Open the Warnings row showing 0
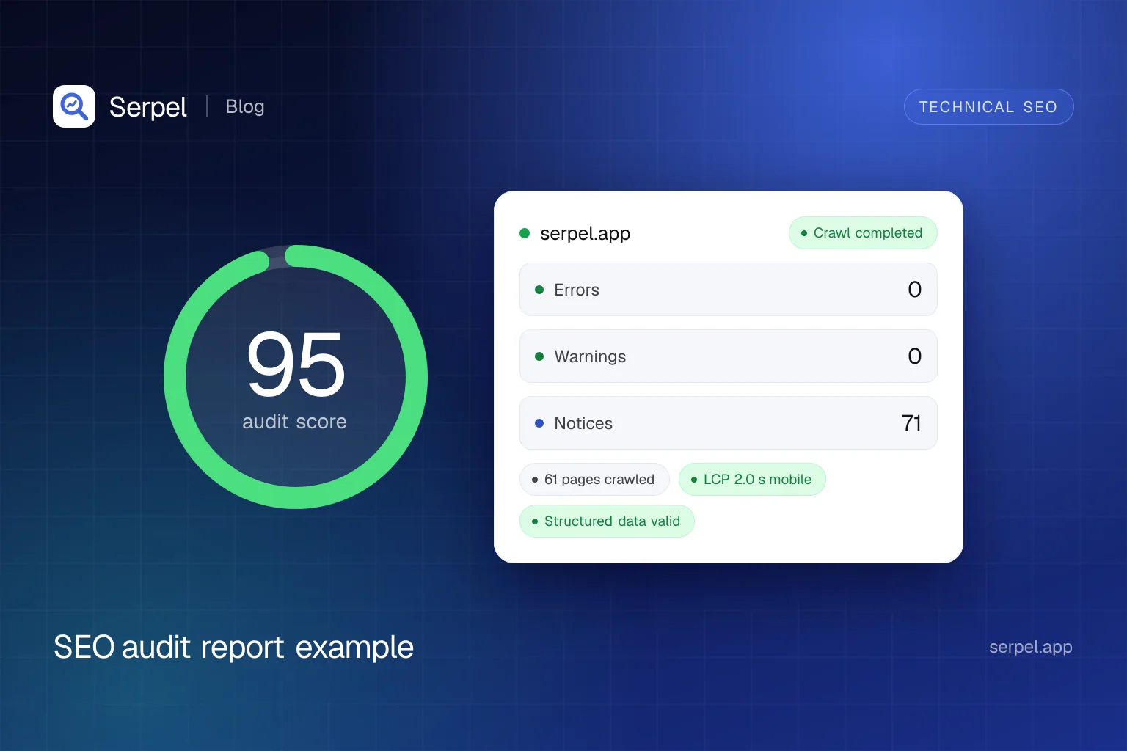Screen dimensions: 1127x751 click(729, 356)
